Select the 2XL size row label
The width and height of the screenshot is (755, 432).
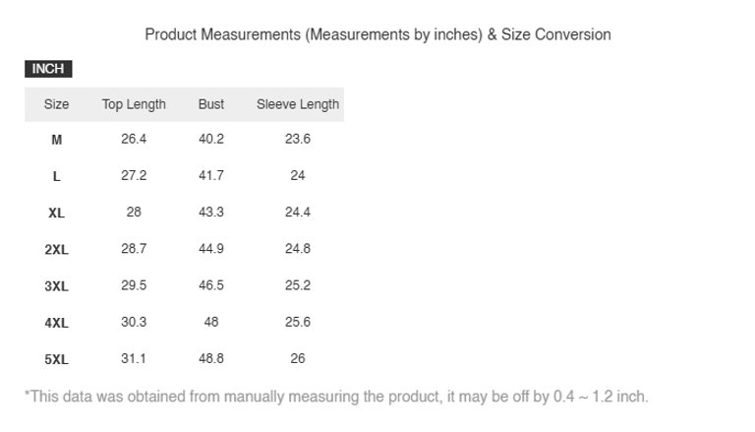coord(56,250)
